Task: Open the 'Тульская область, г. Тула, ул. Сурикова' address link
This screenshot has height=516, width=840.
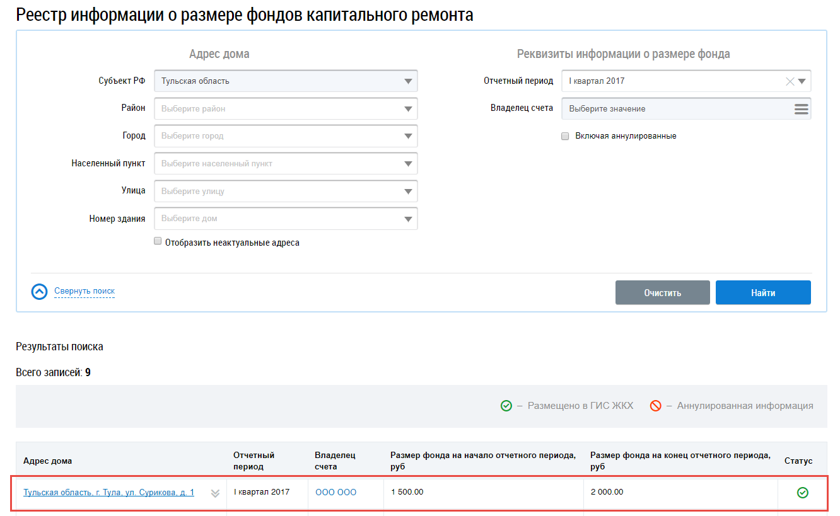Action: (x=108, y=493)
